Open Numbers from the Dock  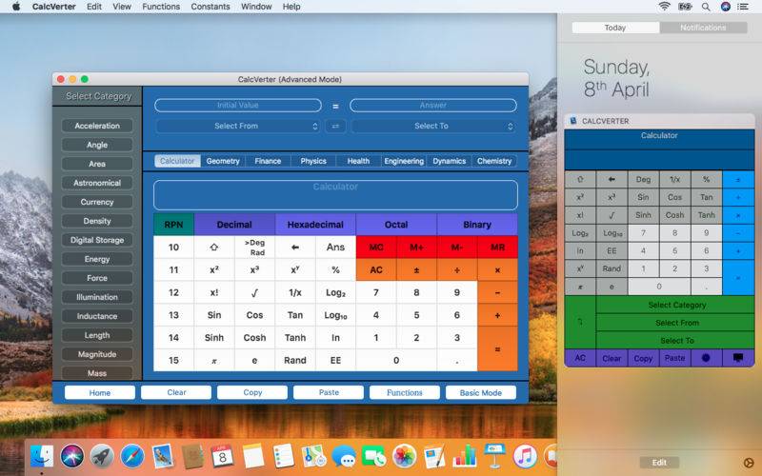pos(465,456)
